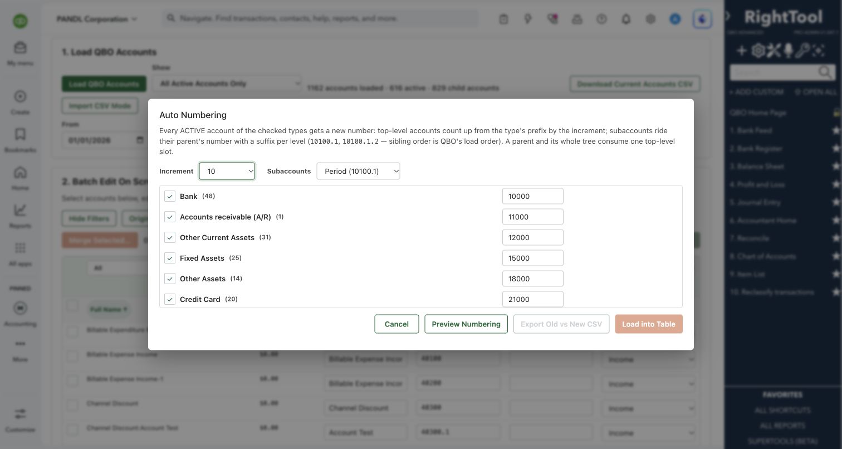Click the Other Assets starting number field

533,279
